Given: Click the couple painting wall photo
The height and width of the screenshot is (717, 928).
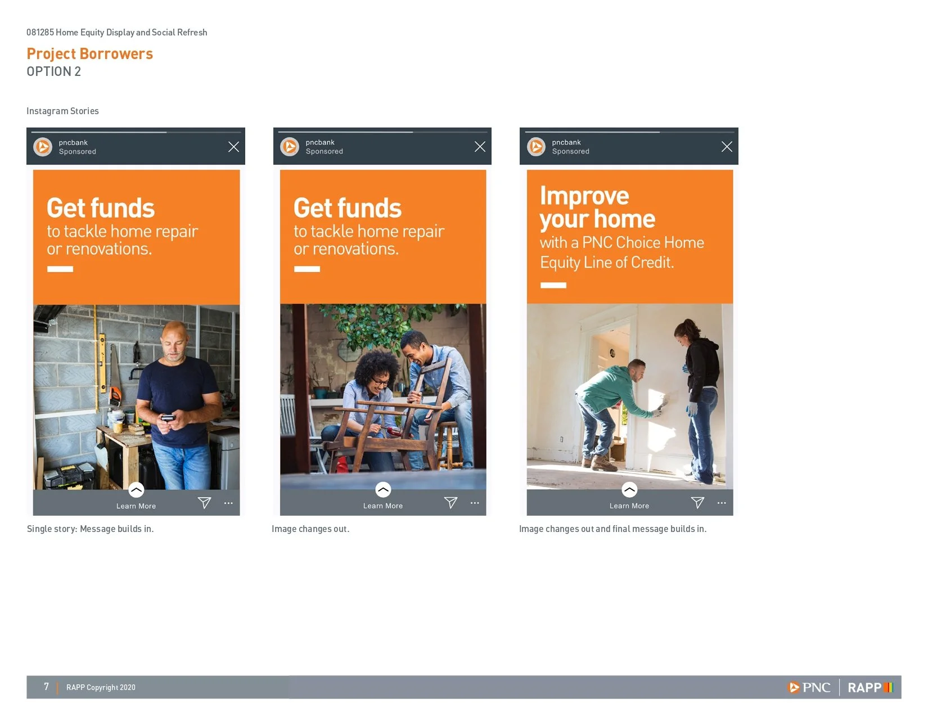Looking at the screenshot, I should [630, 397].
